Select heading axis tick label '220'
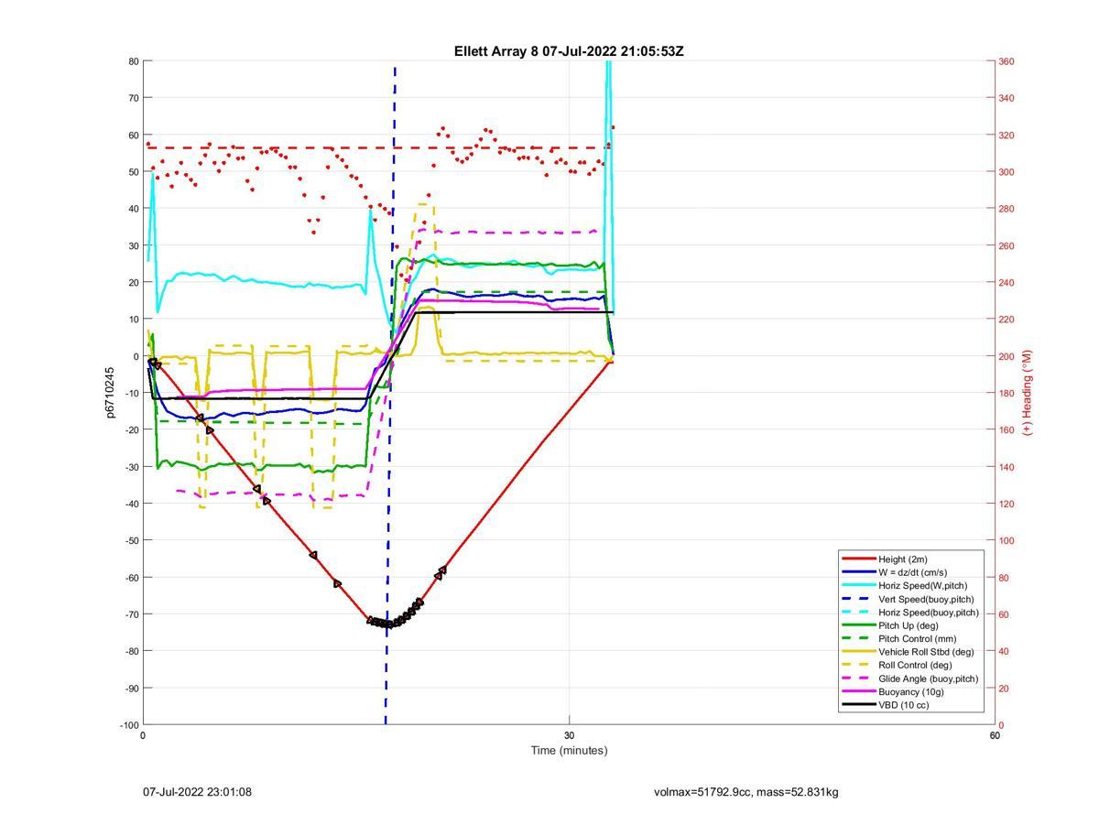Image resolution: width=1099 pixels, height=814 pixels. (1007, 320)
